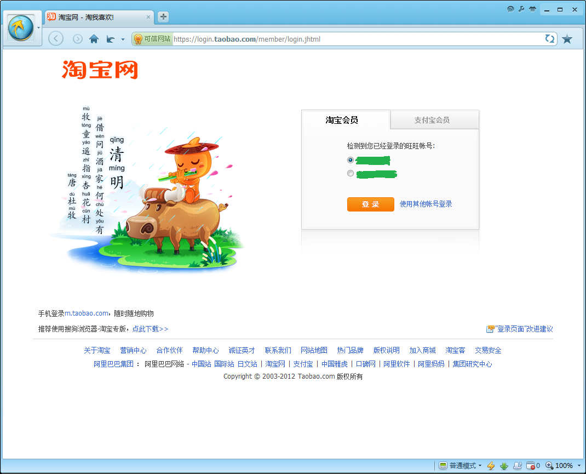This screenshot has width=586, height=474.
Task: Click the 淘宝网 link in the footer group row
Action: coord(275,364)
